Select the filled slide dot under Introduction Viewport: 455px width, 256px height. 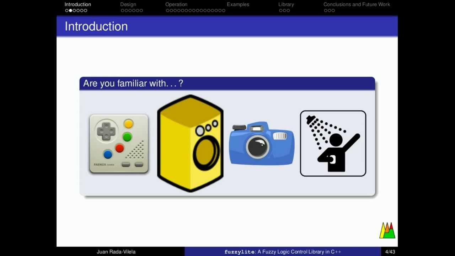pos(70,11)
